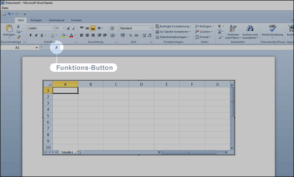Click the Cut scissors icon
Image resolution: width=294 pixels, height=177 pixels.
pyautogui.click(x=18, y=27)
